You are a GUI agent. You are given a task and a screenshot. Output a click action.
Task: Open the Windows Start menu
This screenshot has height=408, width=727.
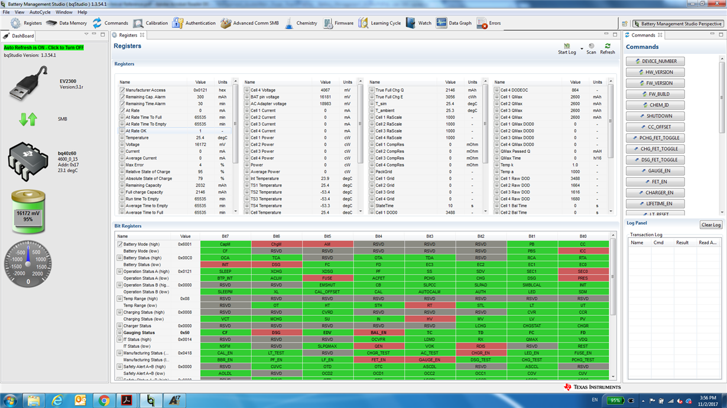point(10,400)
